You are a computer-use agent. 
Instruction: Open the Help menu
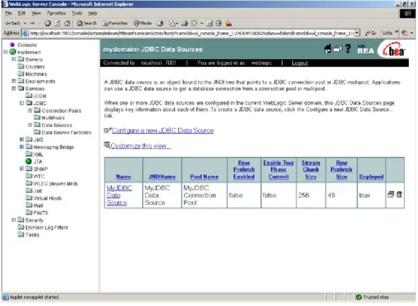[92, 13]
